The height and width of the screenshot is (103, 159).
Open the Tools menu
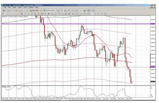25,7
